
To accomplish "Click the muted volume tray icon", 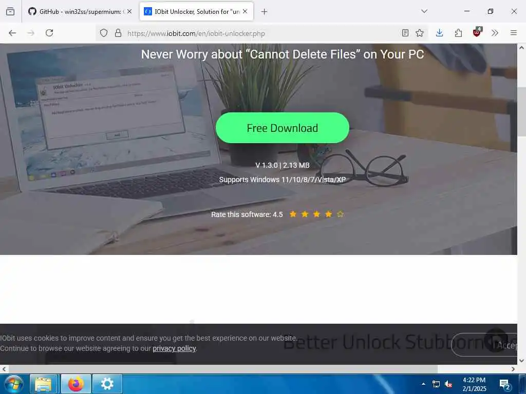I will (x=448, y=384).
